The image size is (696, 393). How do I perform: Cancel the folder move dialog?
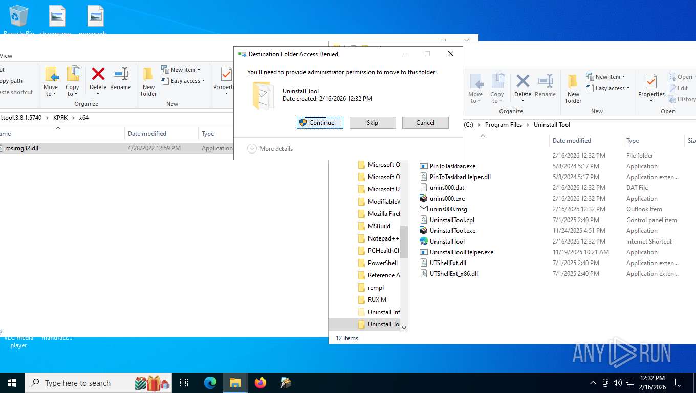425,123
